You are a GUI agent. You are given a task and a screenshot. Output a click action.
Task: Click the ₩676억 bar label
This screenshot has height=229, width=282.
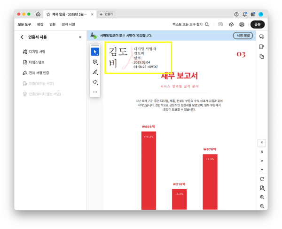point(210,149)
